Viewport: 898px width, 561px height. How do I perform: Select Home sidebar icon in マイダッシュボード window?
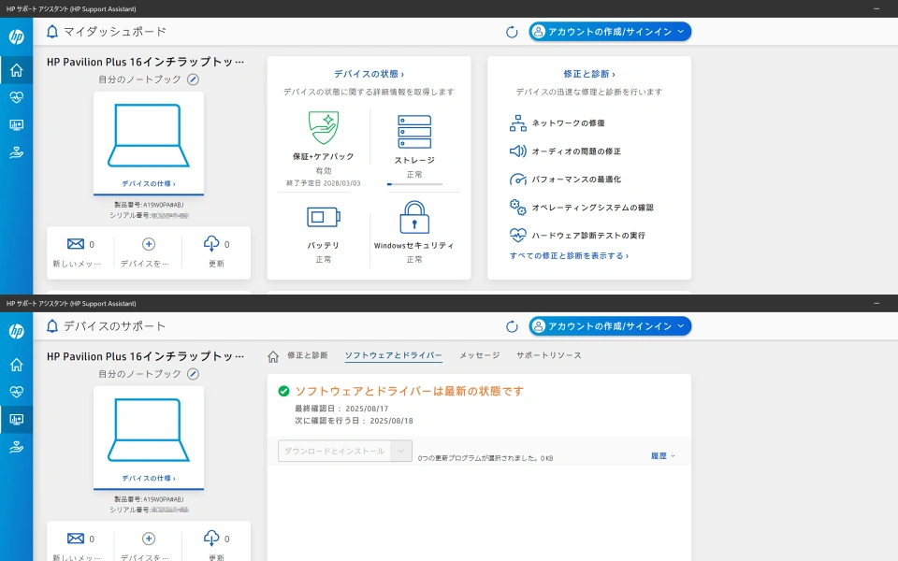pyautogui.click(x=17, y=70)
